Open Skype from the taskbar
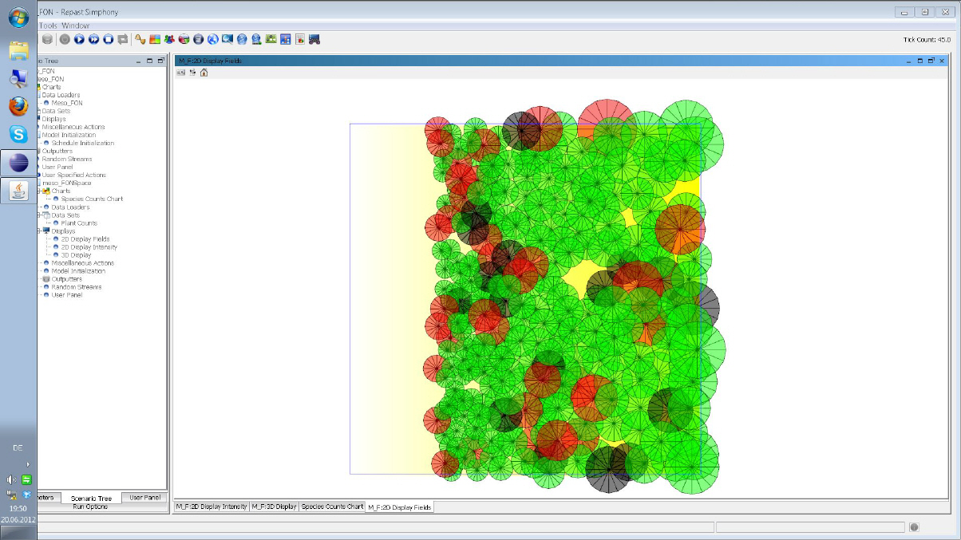The image size is (961, 540). pyautogui.click(x=18, y=134)
